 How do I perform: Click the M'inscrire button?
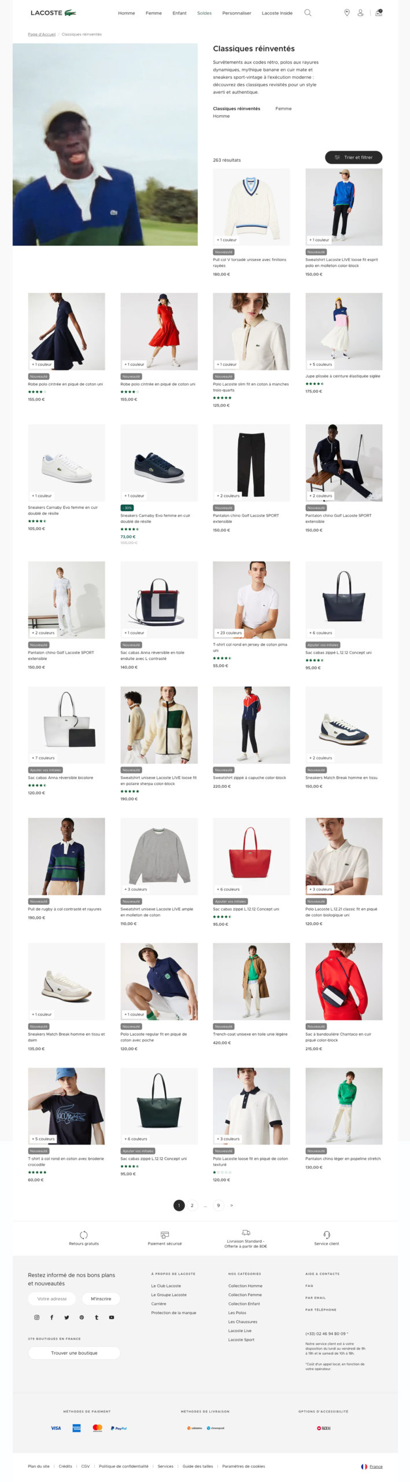click(101, 1298)
